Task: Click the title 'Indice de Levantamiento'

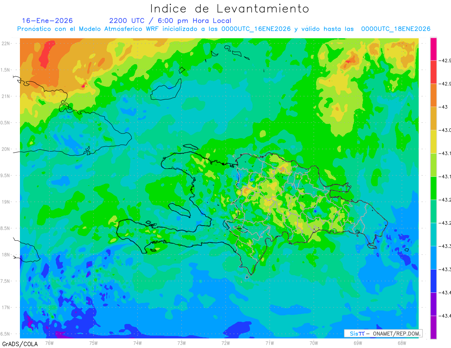Action: pos(230,9)
